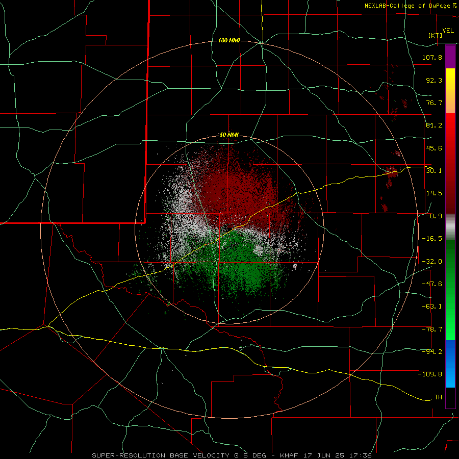459x459 pixels.
Task: Pick the black TH segment of color bar
Action: (x=450, y=397)
